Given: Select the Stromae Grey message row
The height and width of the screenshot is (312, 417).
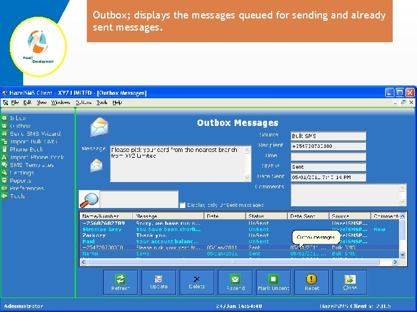Looking at the screenshot, I should point(239,229).
